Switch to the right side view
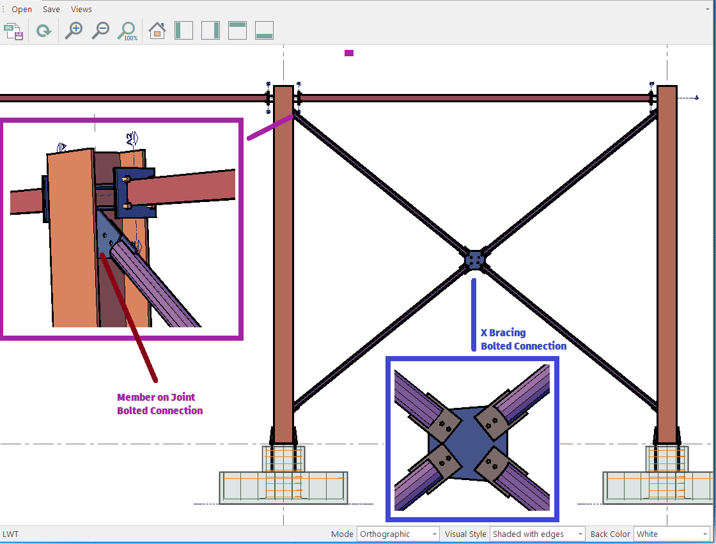 [x=210, y=31]
